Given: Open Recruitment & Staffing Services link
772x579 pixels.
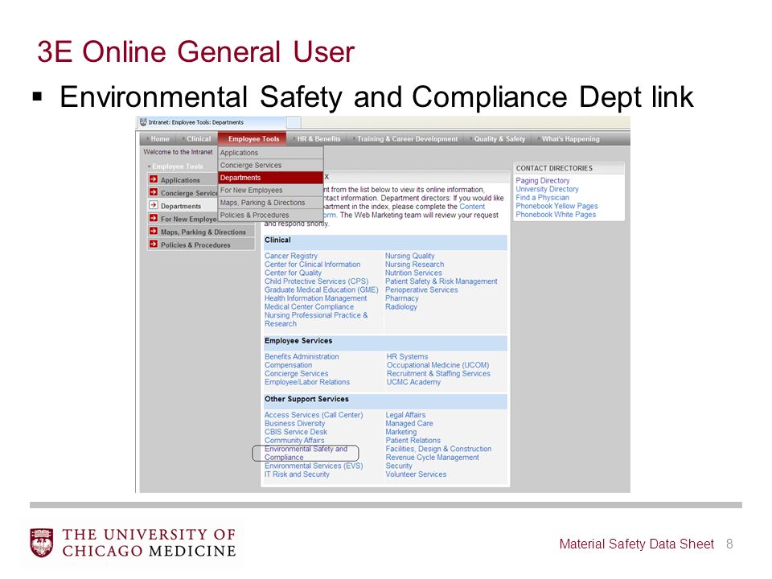Looking at the screenshot, I should click(x=438, y=374).
